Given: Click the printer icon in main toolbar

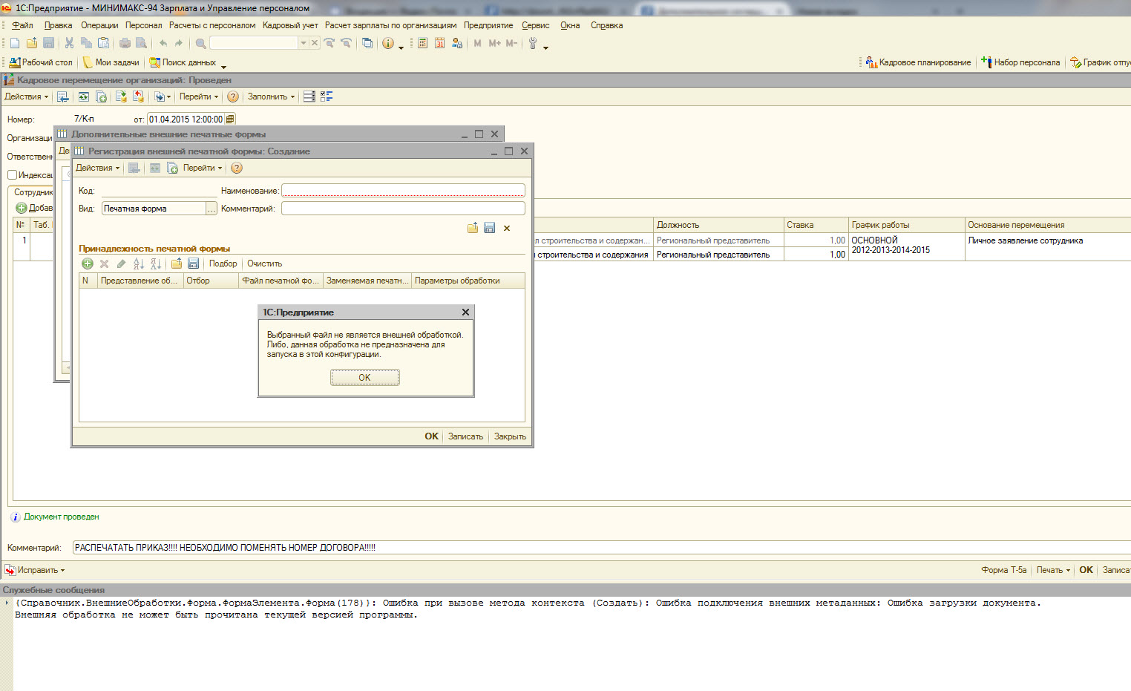Looking at the screenshot, I should tap(125, 43).
